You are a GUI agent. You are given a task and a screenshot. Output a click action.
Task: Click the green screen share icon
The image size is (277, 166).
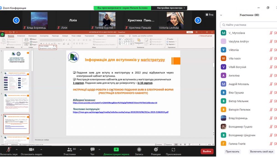click(x=116, y=149)
